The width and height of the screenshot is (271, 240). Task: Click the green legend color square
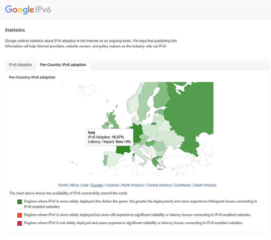click(19, 202)
